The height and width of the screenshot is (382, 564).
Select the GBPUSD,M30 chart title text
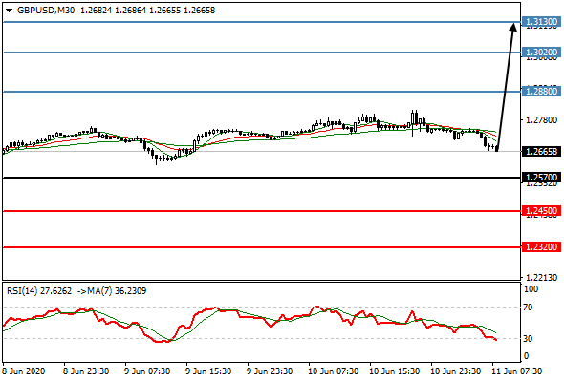pos(46,11)
